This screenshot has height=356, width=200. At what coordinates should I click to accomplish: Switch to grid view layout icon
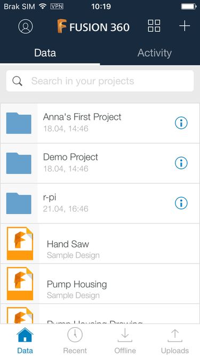click(x=154, y=26)
